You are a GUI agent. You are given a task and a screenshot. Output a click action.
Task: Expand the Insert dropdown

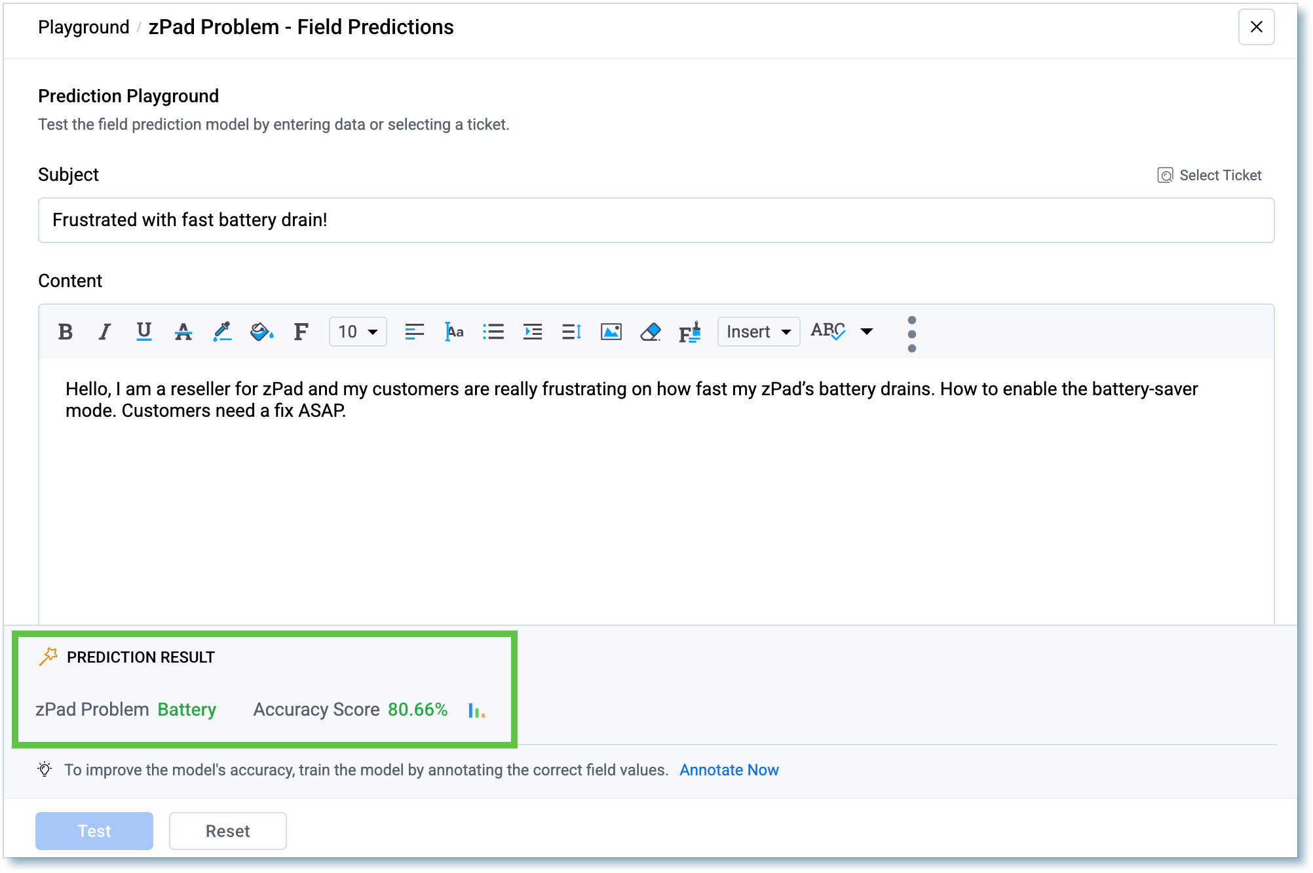tap(758, 332)
